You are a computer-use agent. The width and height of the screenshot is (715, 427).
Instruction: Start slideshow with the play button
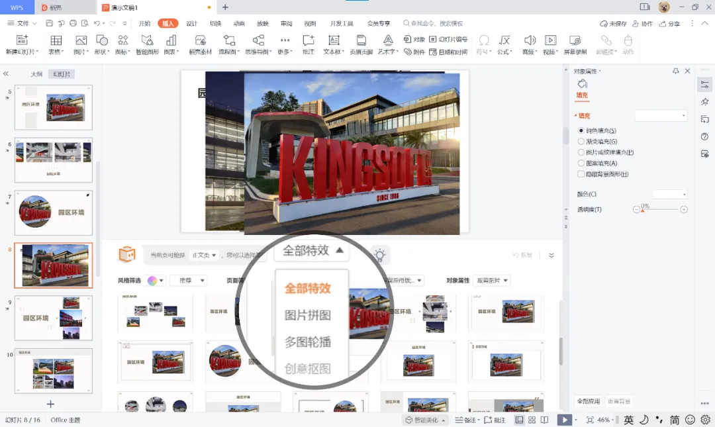[x=564, y=420]
